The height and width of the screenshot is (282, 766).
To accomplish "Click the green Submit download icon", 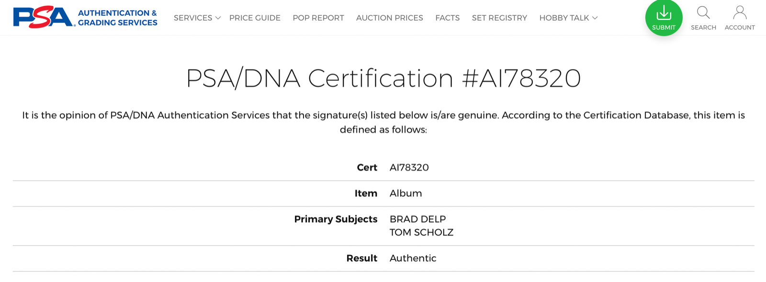I will click(x=664, y=12).
